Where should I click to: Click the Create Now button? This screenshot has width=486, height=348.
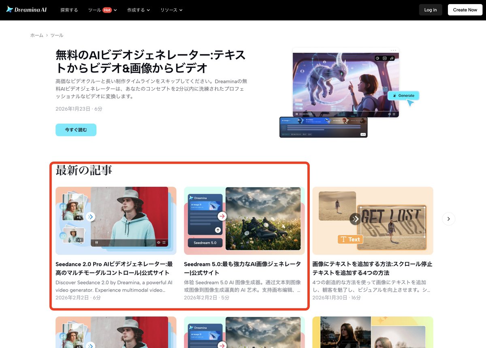pos(465,10)
